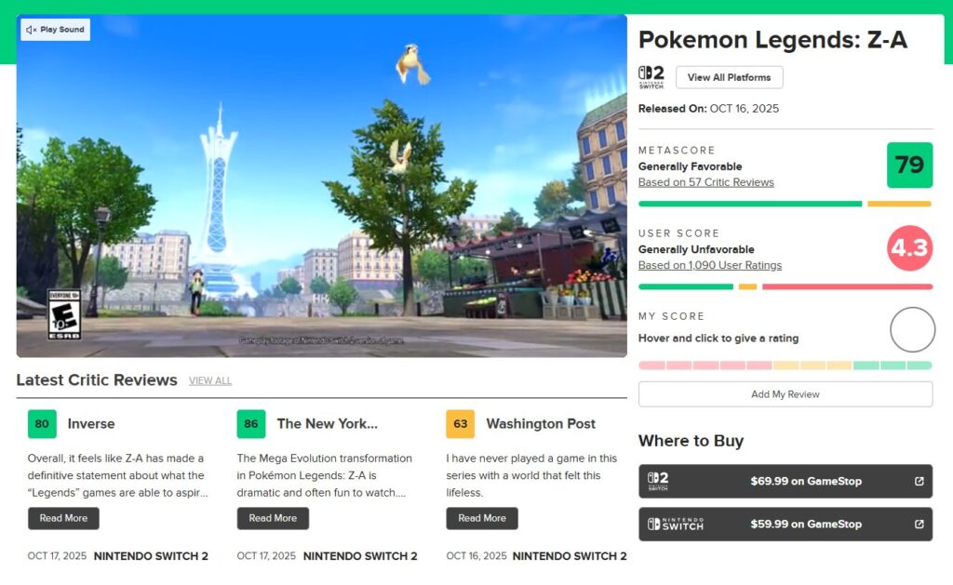Click the green 79 Metascore badge
953x585 pixels.
(909, 166)
